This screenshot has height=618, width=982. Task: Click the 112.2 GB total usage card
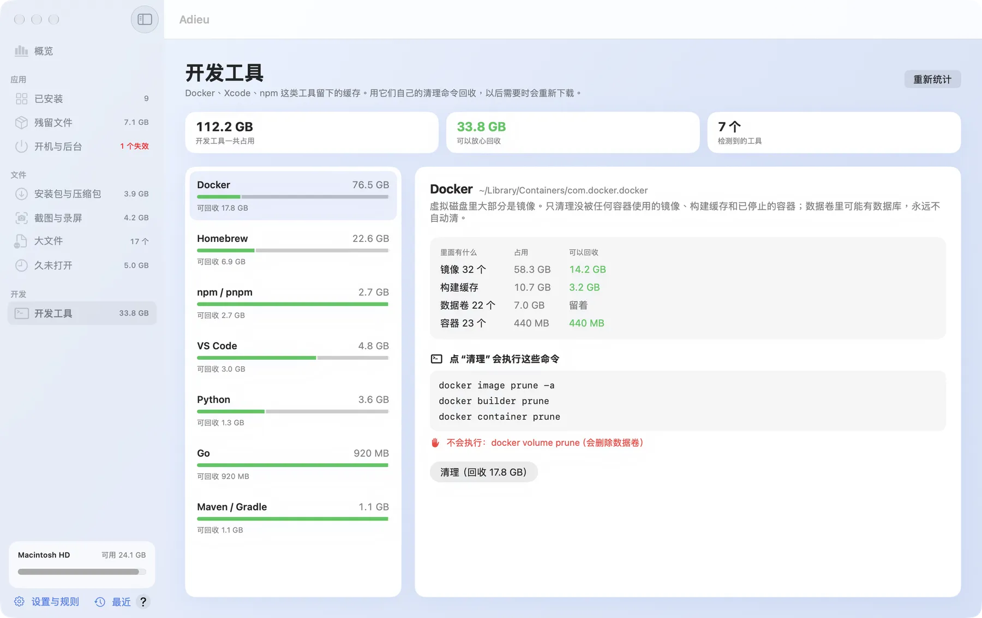[x=312, y=132]
